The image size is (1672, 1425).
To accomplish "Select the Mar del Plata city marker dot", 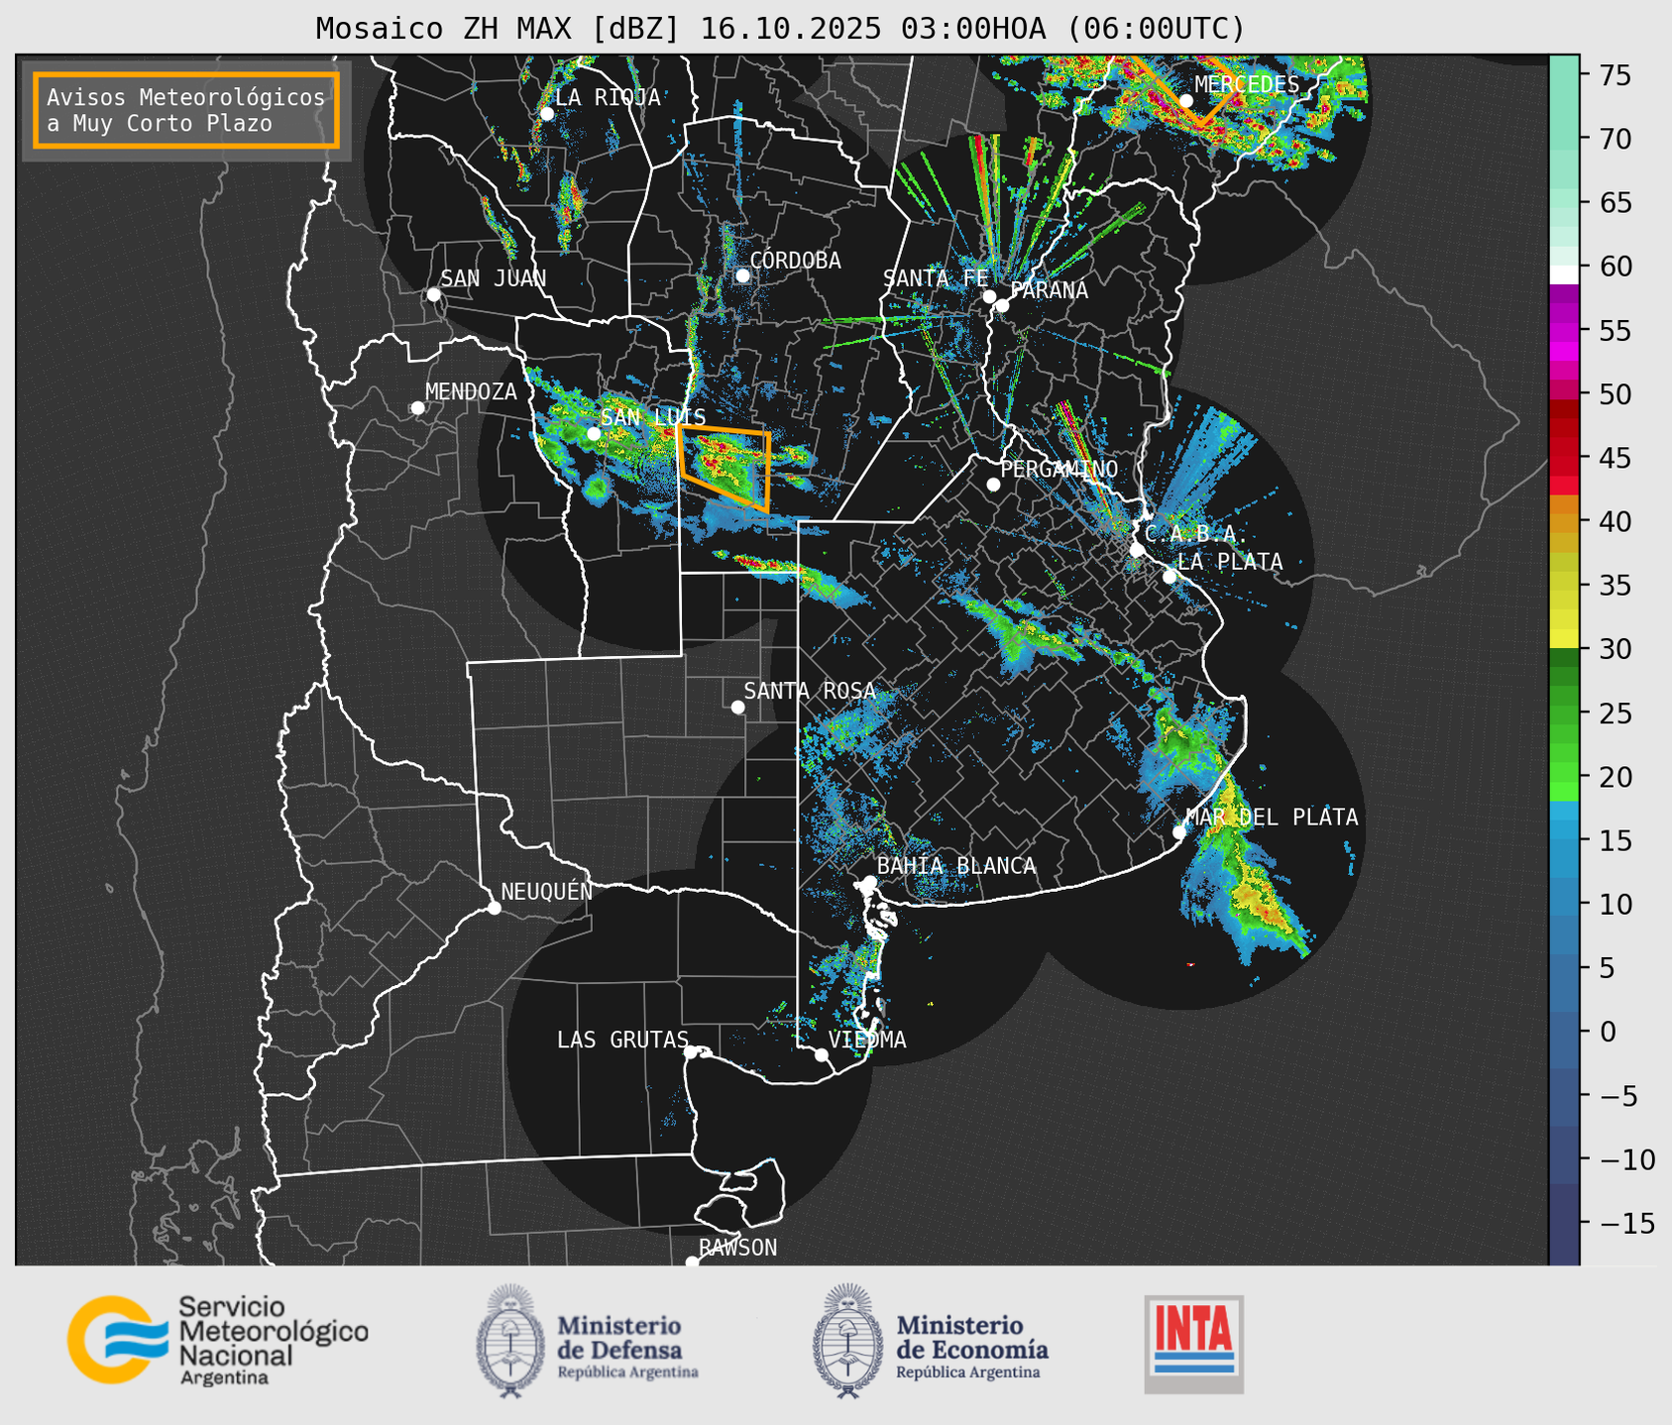I will [1179, 832].
